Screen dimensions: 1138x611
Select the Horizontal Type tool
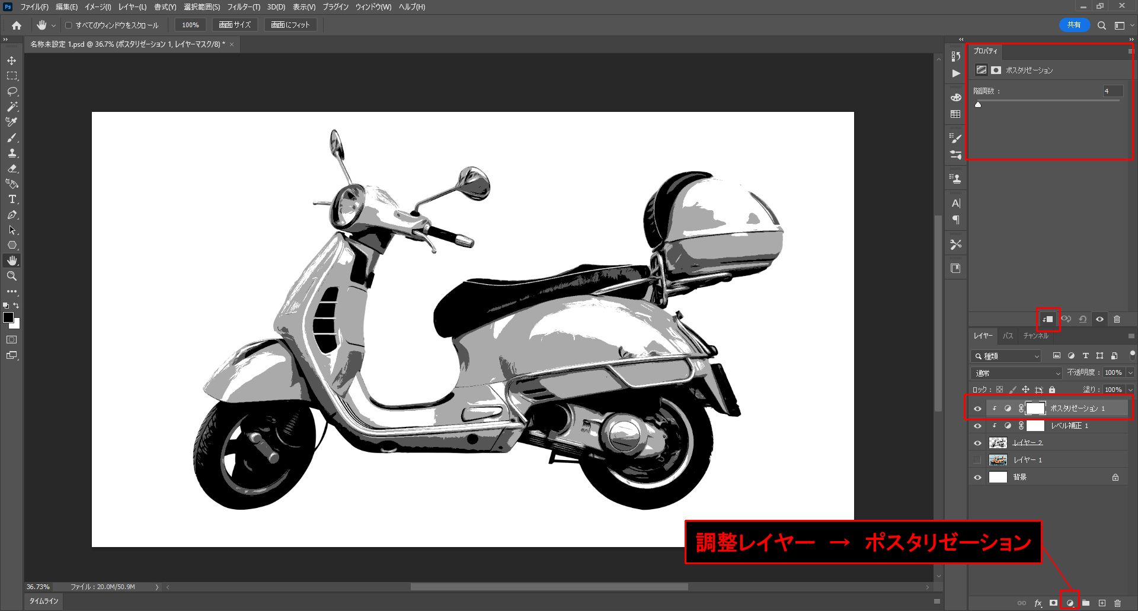pyautogui.click(x=12, y=200)
